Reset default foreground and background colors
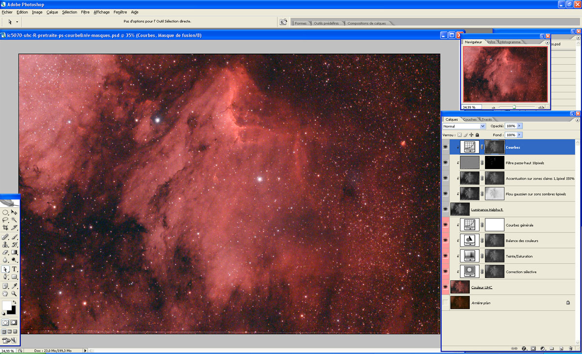Image resolution: width=582 pixels, height=354 pixels. coord(3,313)
